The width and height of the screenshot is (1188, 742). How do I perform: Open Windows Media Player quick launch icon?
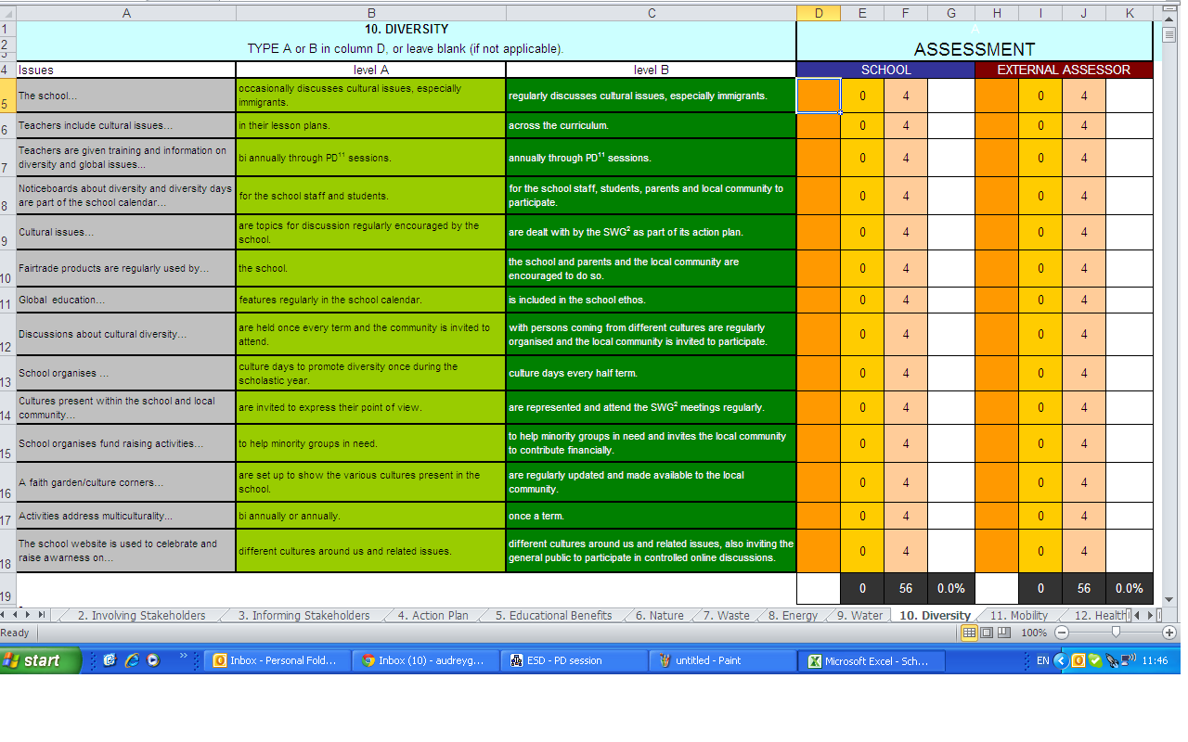tap(153, 660)
